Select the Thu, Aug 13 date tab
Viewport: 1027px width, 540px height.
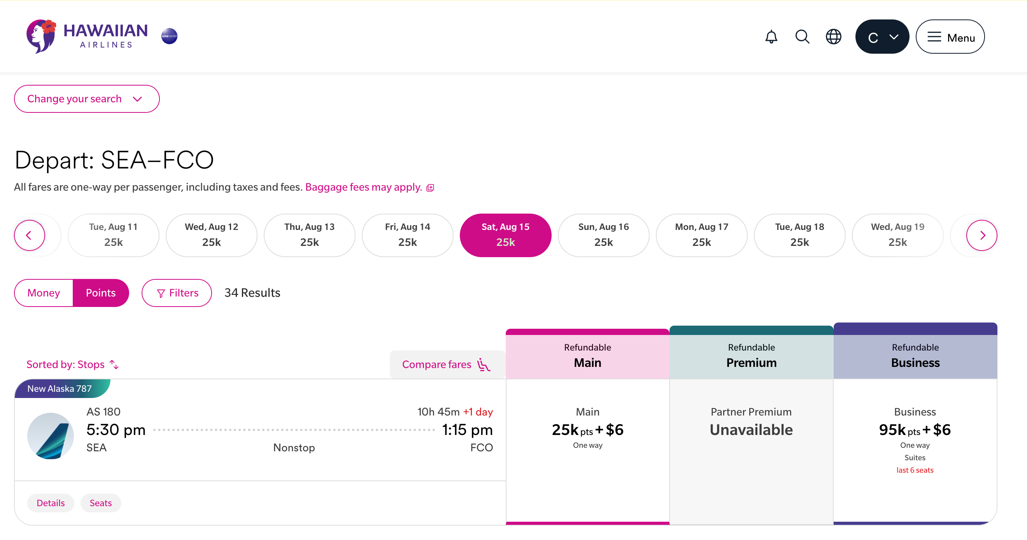(x=309, y=235)
